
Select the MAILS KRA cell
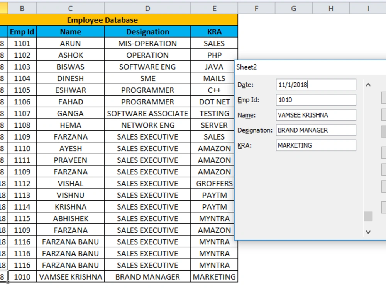click(213, 78)
